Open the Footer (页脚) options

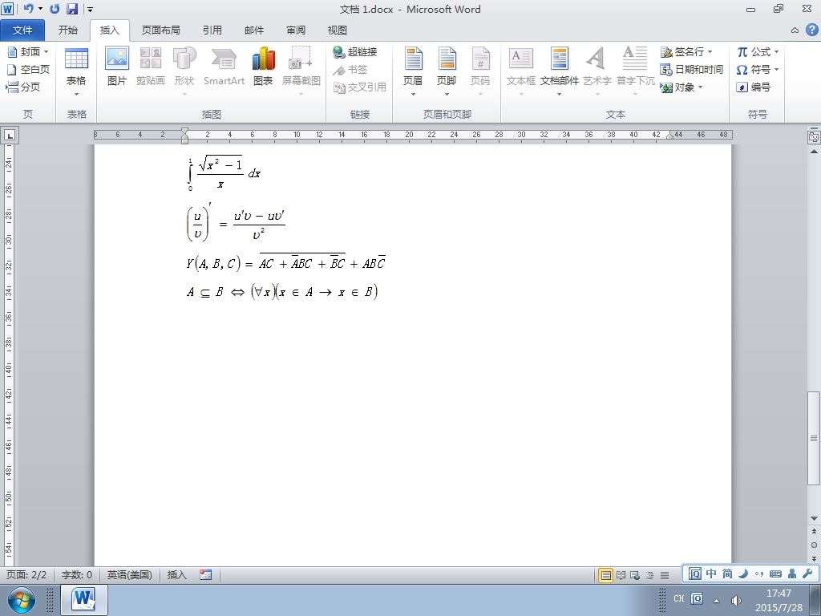point(447,71)
